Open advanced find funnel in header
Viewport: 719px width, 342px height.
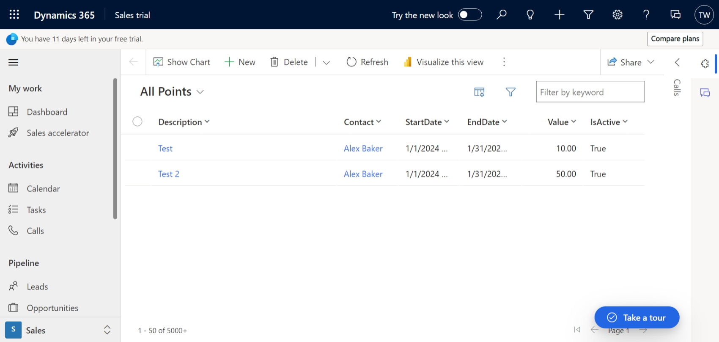[x=588, y=15]
